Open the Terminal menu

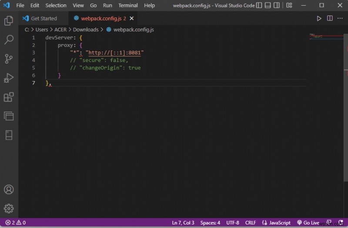pyautogui.click(x=128, y=6)
